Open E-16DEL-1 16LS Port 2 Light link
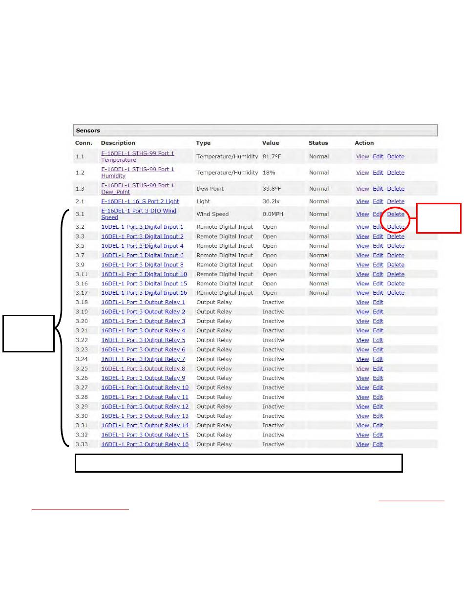 pyautogui.click(x=140, y=201)
